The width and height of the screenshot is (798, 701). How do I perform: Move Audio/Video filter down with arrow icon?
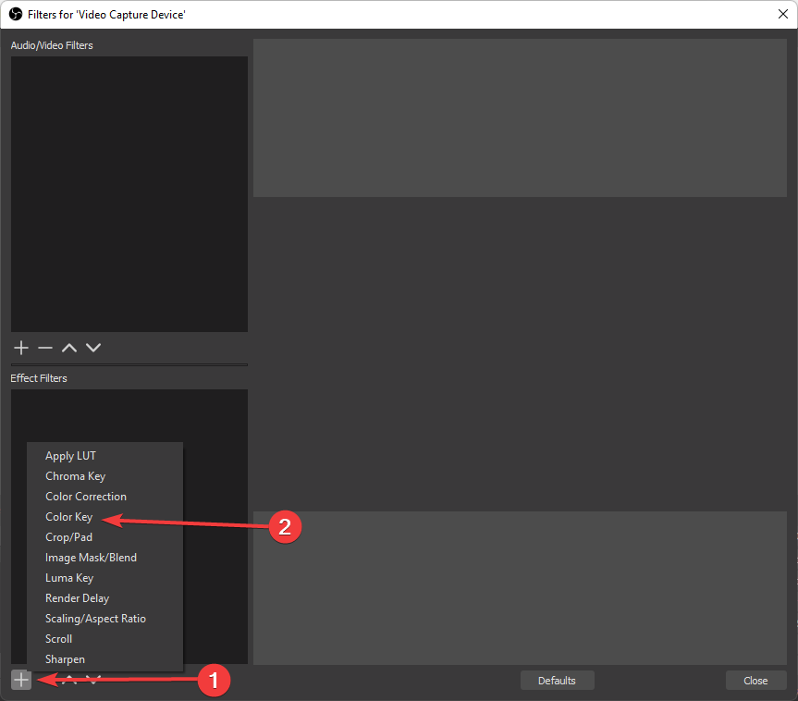[93, 349]
